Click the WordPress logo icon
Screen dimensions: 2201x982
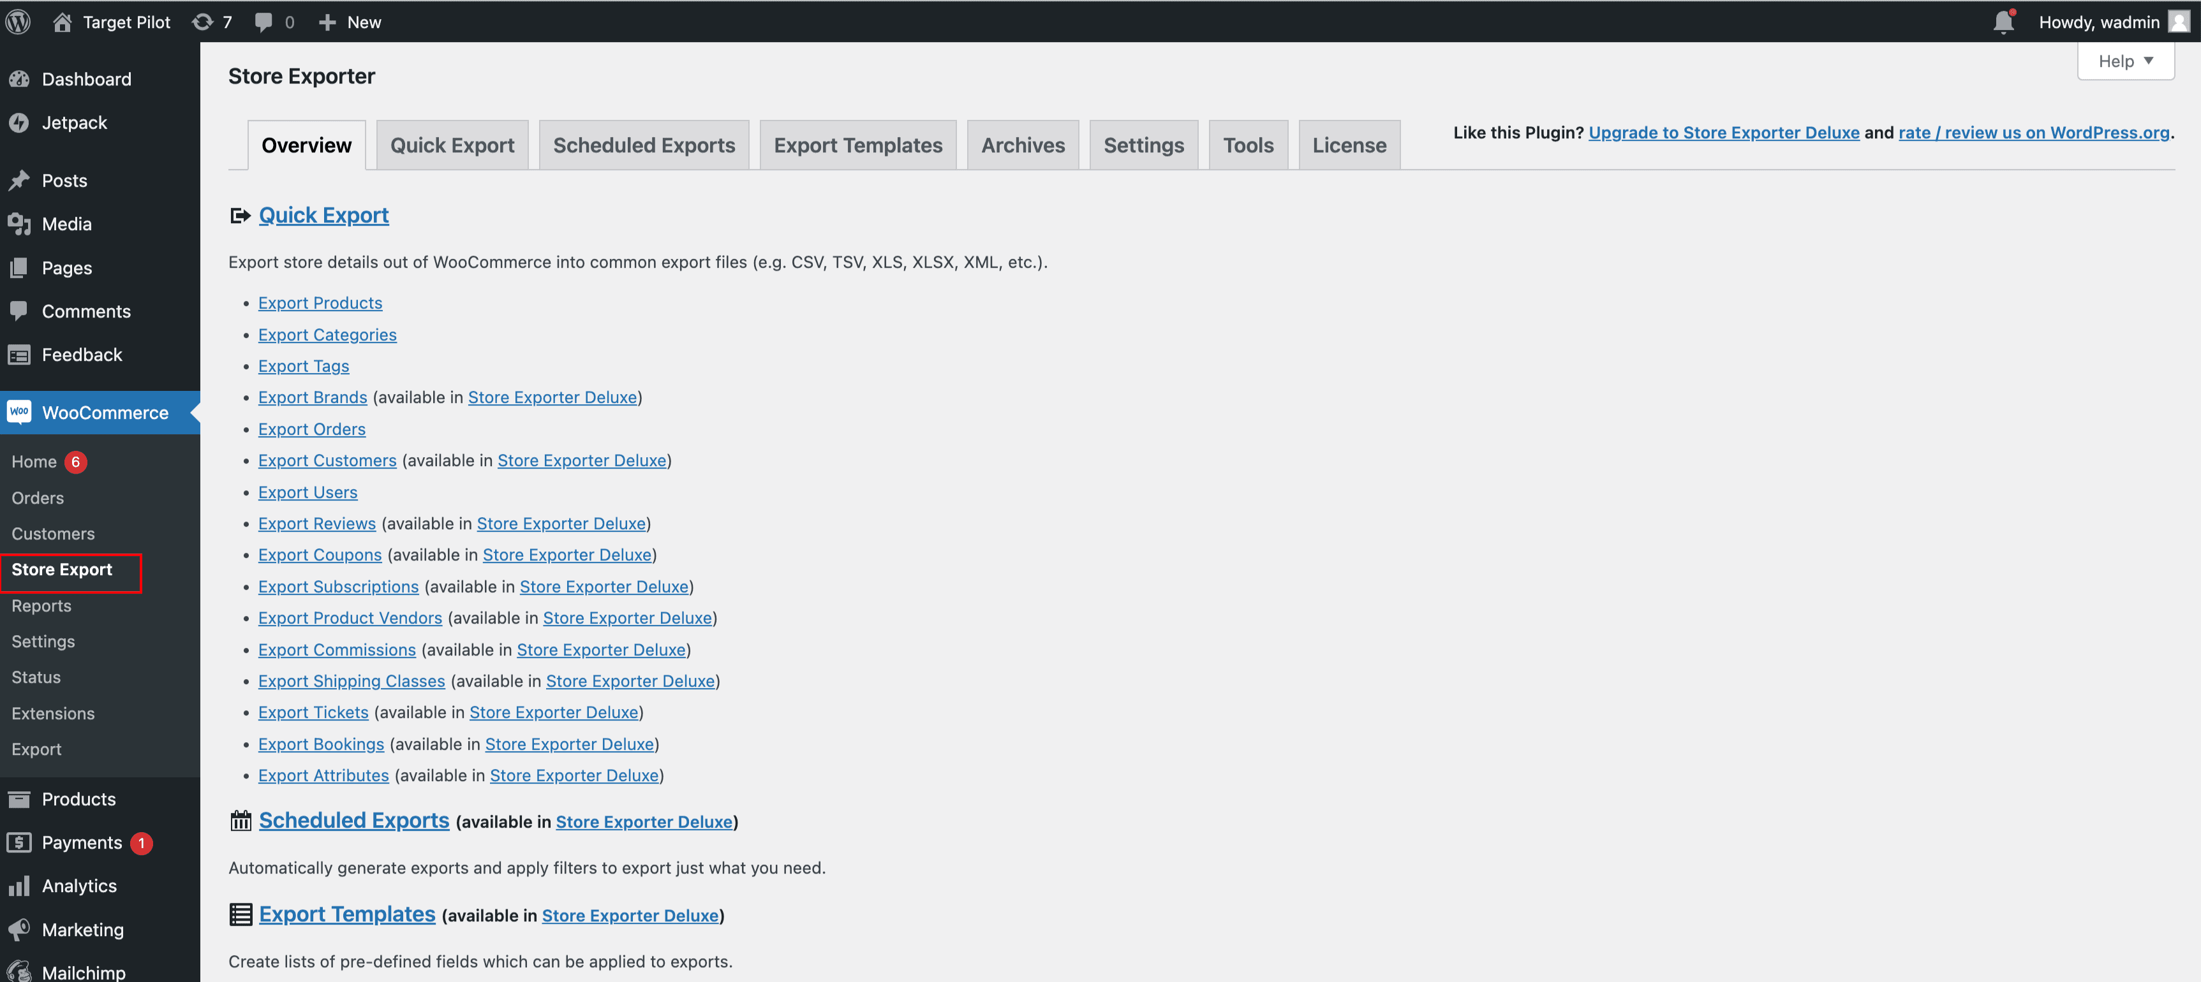tap(18, 21)
